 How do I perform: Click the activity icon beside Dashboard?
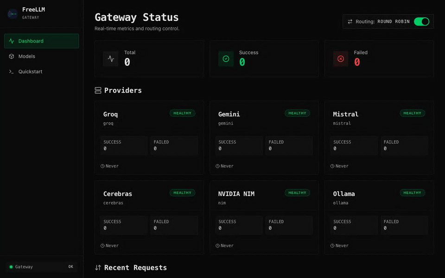click(x=11, y=41)
